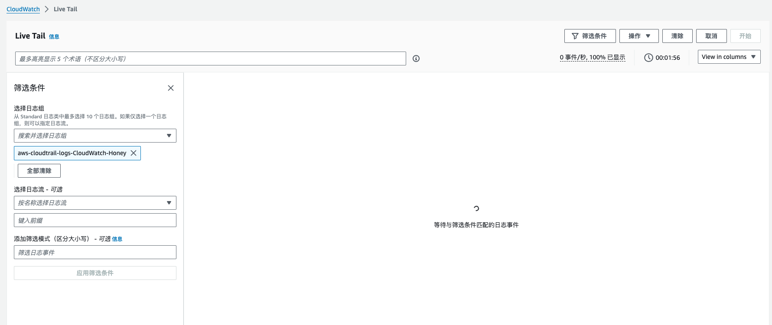Click the info circle beside highlight field
772x325 pixels.
(x=416, y=58)
